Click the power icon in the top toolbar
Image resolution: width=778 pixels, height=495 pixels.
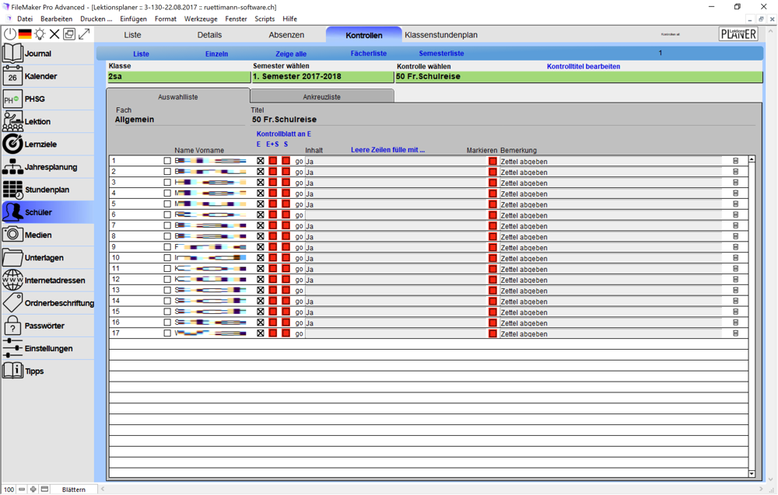pos(10,34)
